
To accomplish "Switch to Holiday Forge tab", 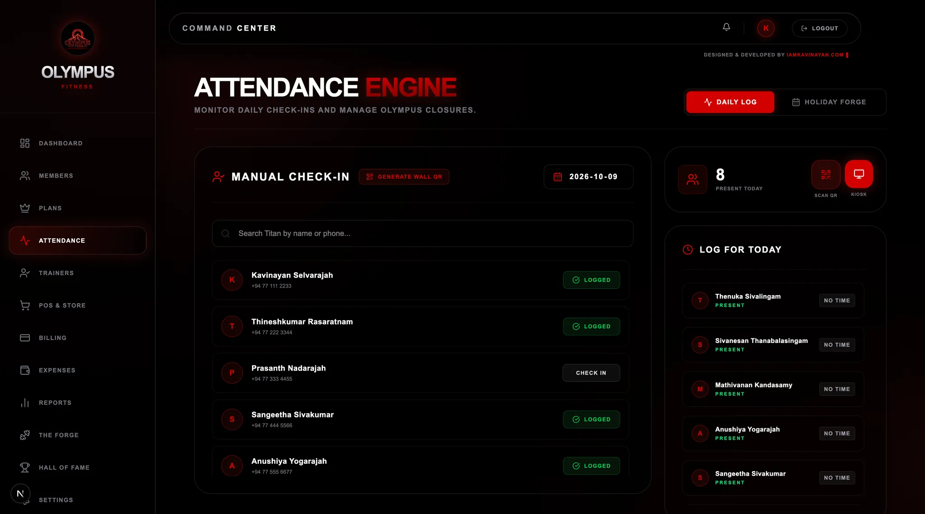I will [x=829, y=102].
